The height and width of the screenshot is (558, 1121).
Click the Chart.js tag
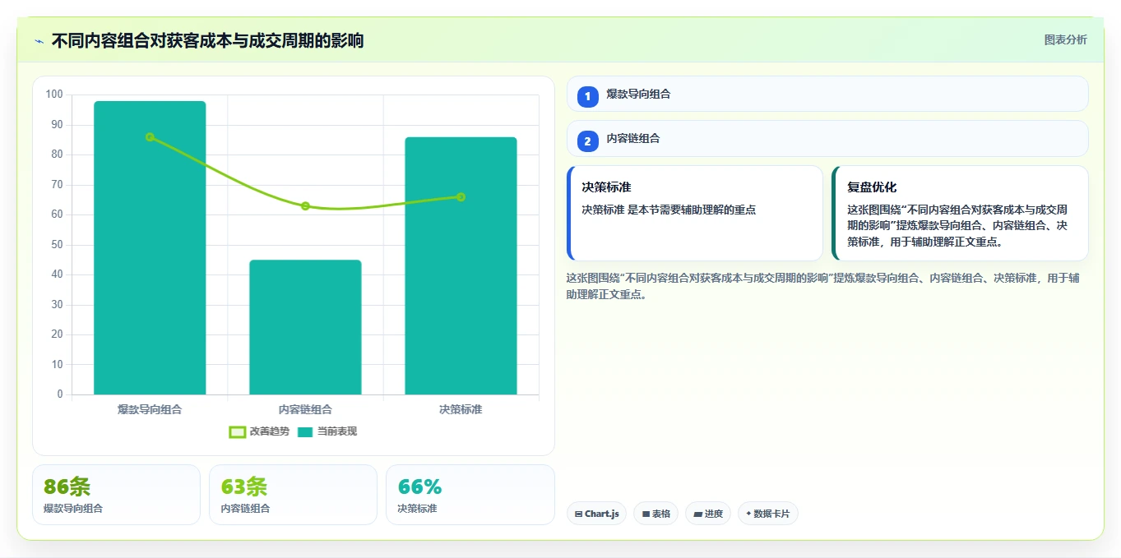[596, 514]
